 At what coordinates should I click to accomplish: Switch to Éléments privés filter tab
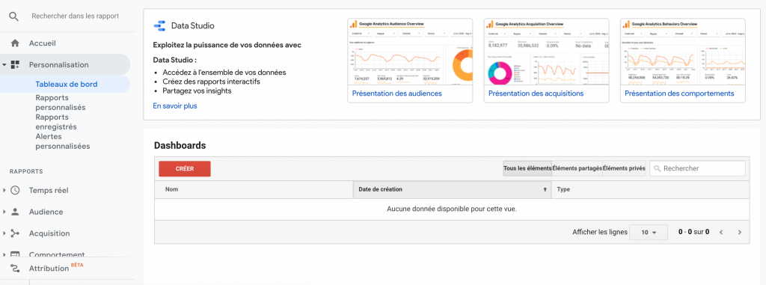coord(624,168)
